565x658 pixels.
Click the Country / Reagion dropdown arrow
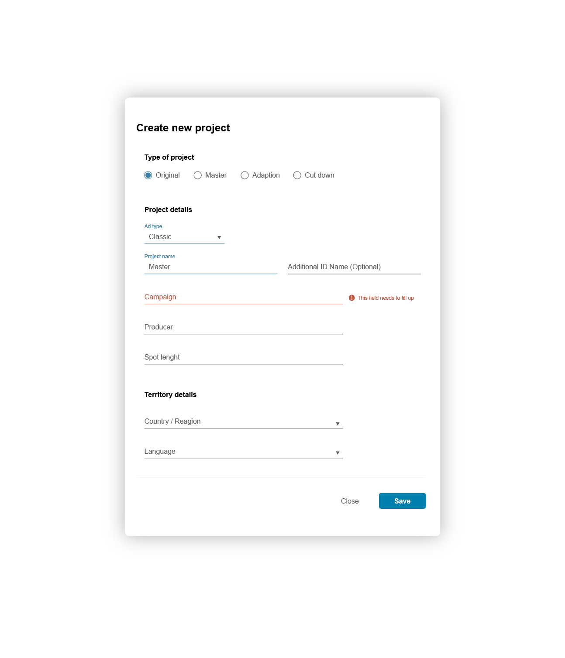pos(338,423)
